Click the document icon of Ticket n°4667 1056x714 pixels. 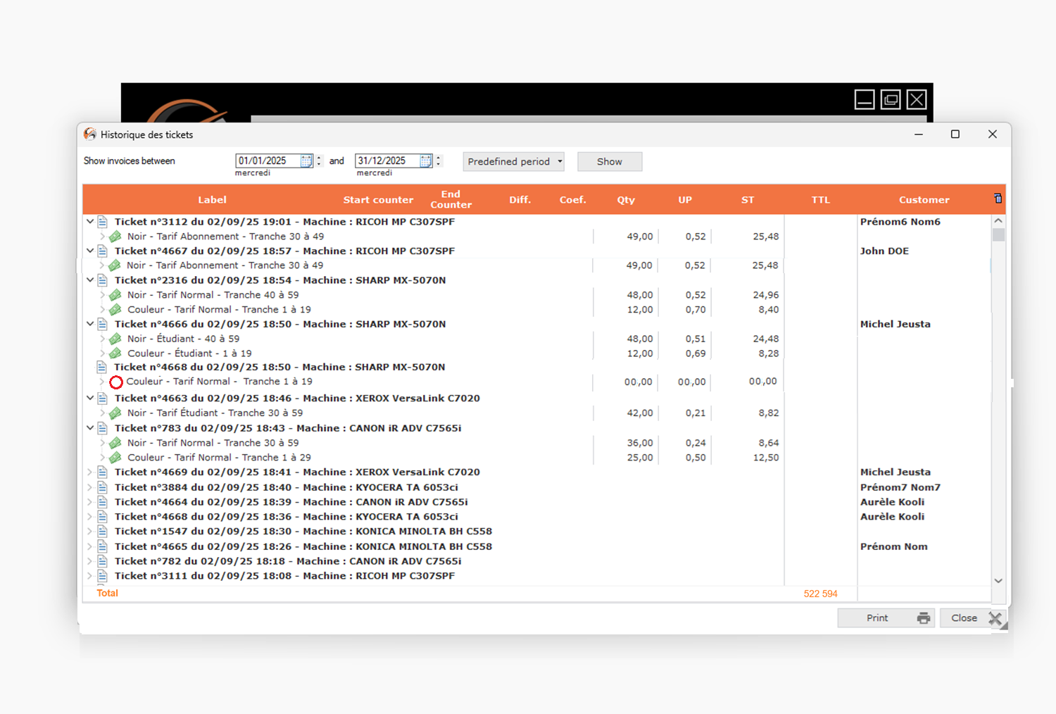pyautogui.click(x=102, y=251)
